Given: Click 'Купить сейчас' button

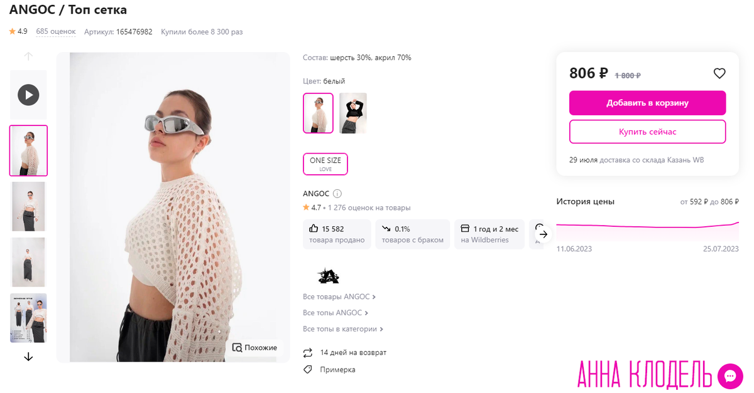Looking at the screenshot, I should click(647, 132).
